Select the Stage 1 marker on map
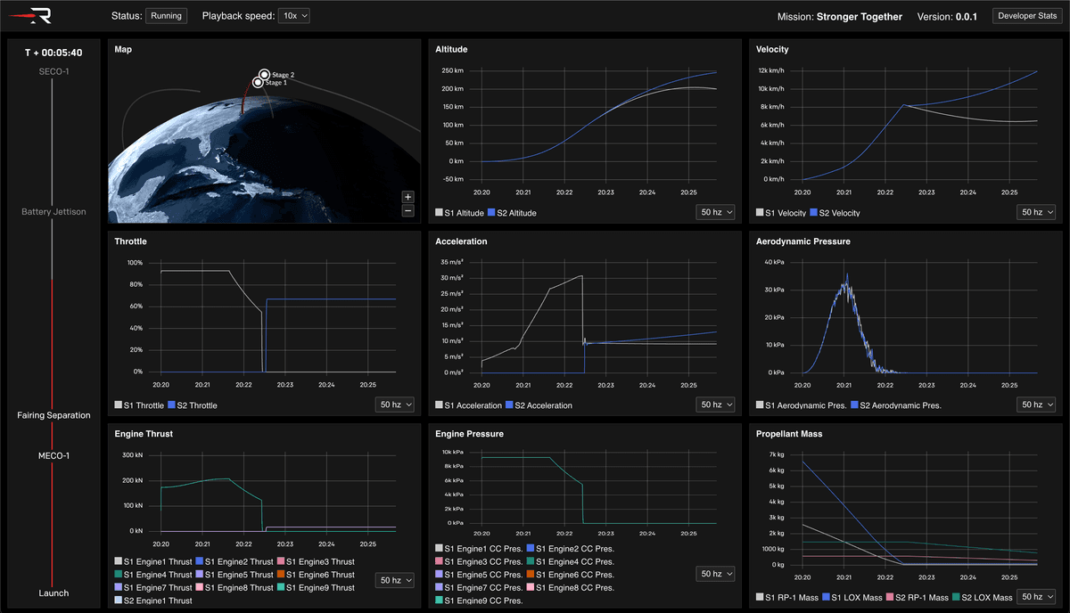The width and height of the screenshot is (1070, 613). [x=258, y=83]
